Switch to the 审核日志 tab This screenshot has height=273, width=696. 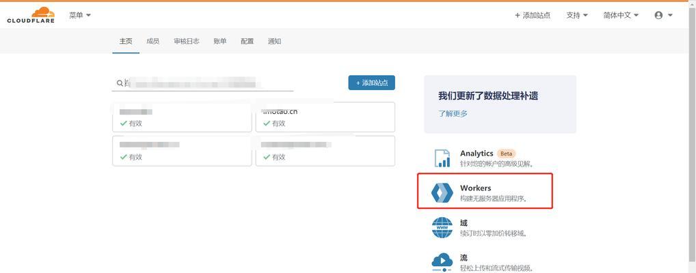(187, 41)
